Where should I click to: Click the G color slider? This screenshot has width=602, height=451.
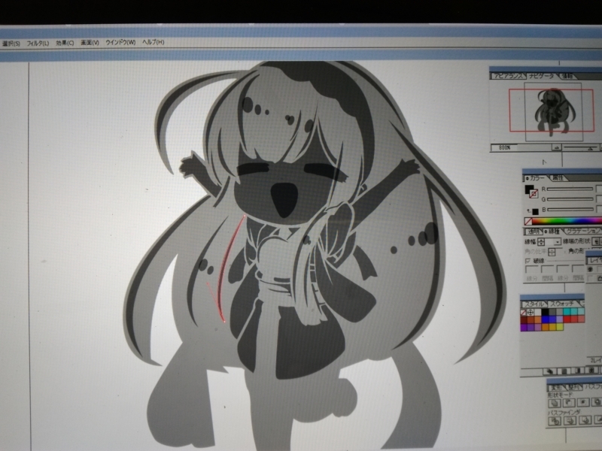pos(570,199)
